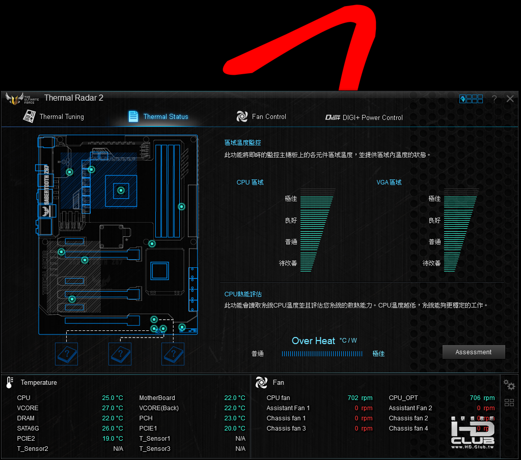The image size is (521, 460).
Task: Click the VGA 區域 level gauge
Action: pyautogui.click(x=461, y=230)
